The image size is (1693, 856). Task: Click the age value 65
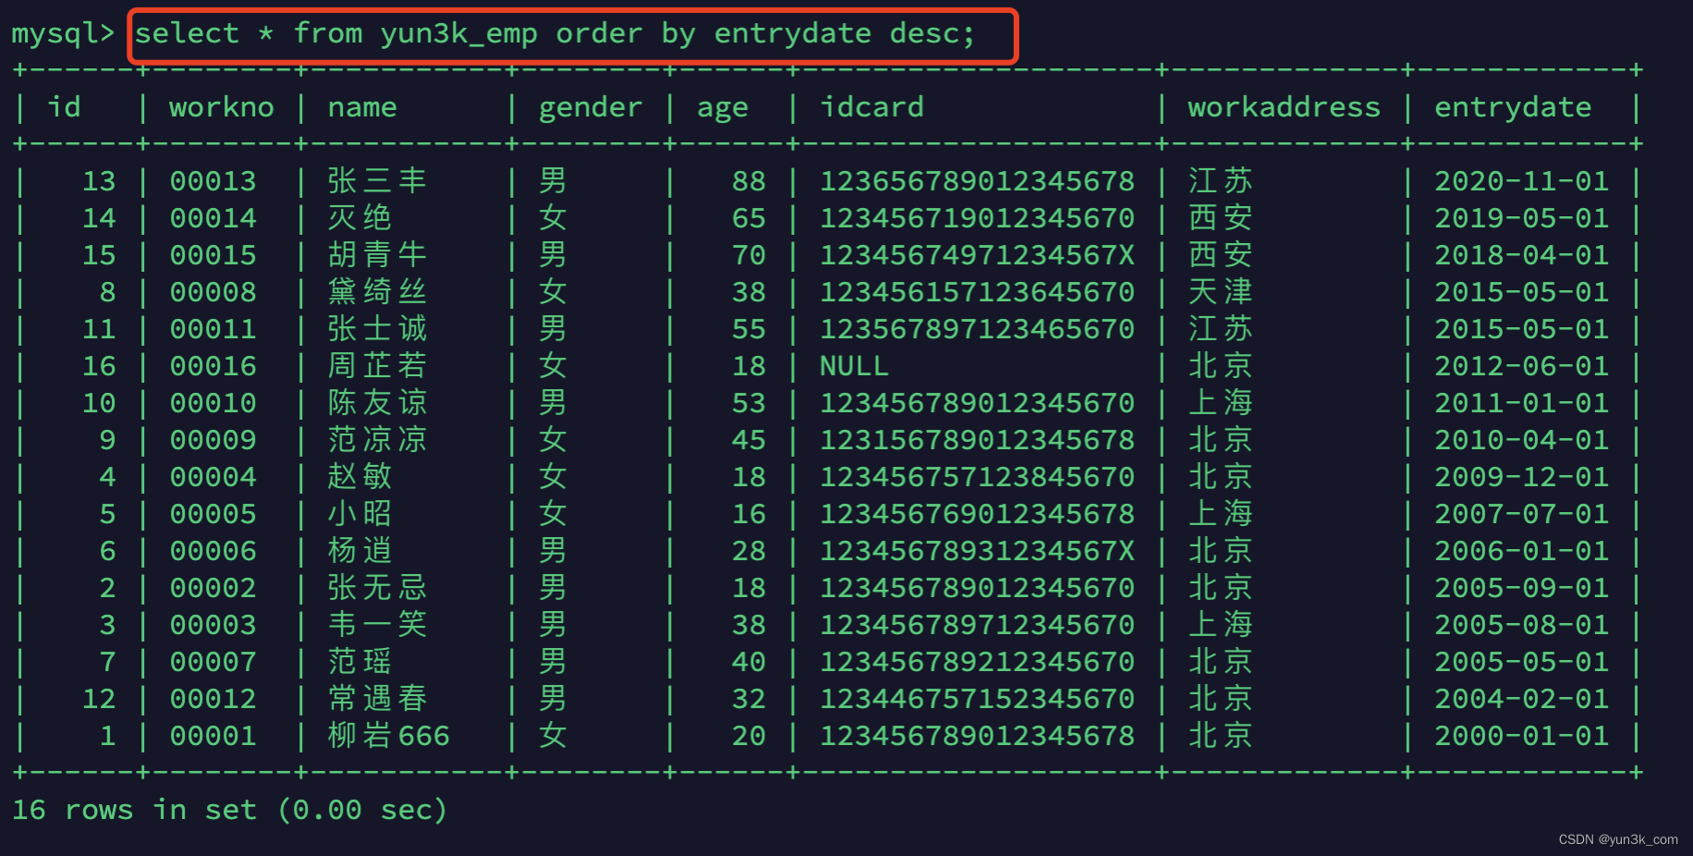(749, 218)
